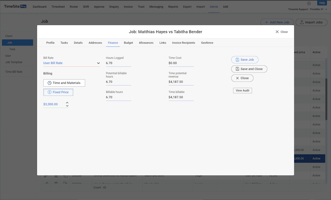Click Save and Close button
The height and width of the screenshot is (200, 331).
pyautogui.click(x=249, y=69)
